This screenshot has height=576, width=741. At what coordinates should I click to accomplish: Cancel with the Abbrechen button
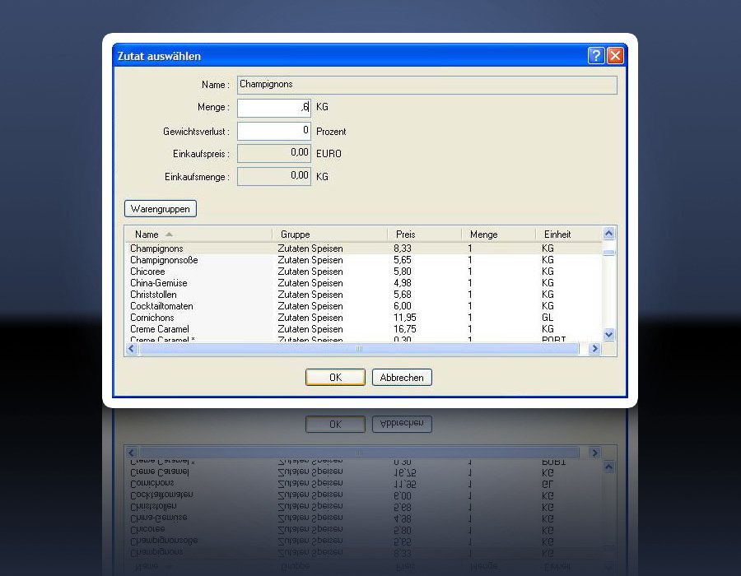(x=402, y=377)
